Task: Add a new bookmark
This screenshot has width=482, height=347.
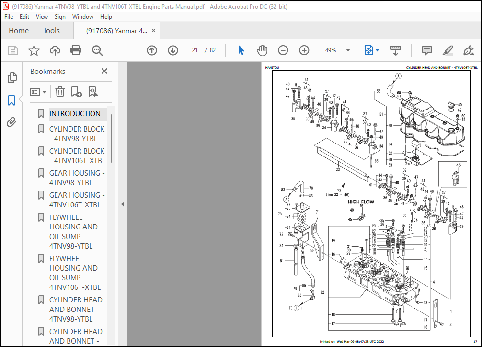Action: click(x=76, y=92)
